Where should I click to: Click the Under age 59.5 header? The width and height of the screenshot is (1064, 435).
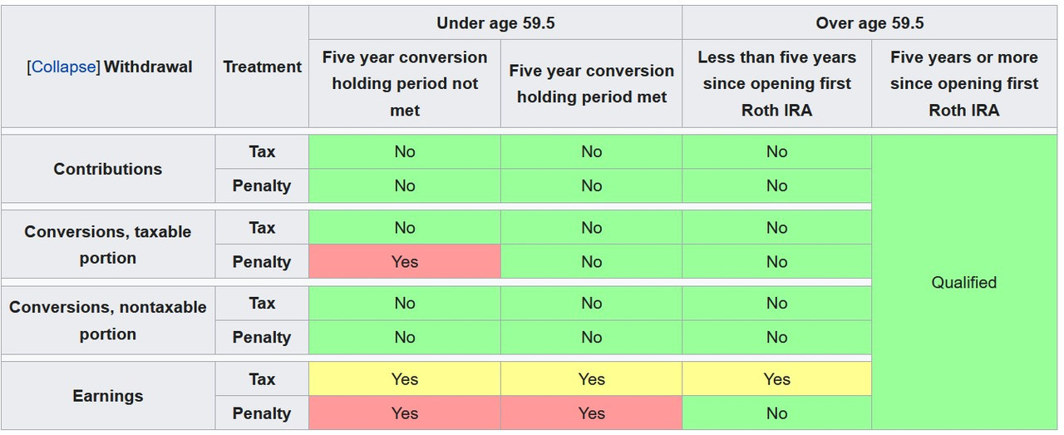pyautogui.click(x=495, y=23)
